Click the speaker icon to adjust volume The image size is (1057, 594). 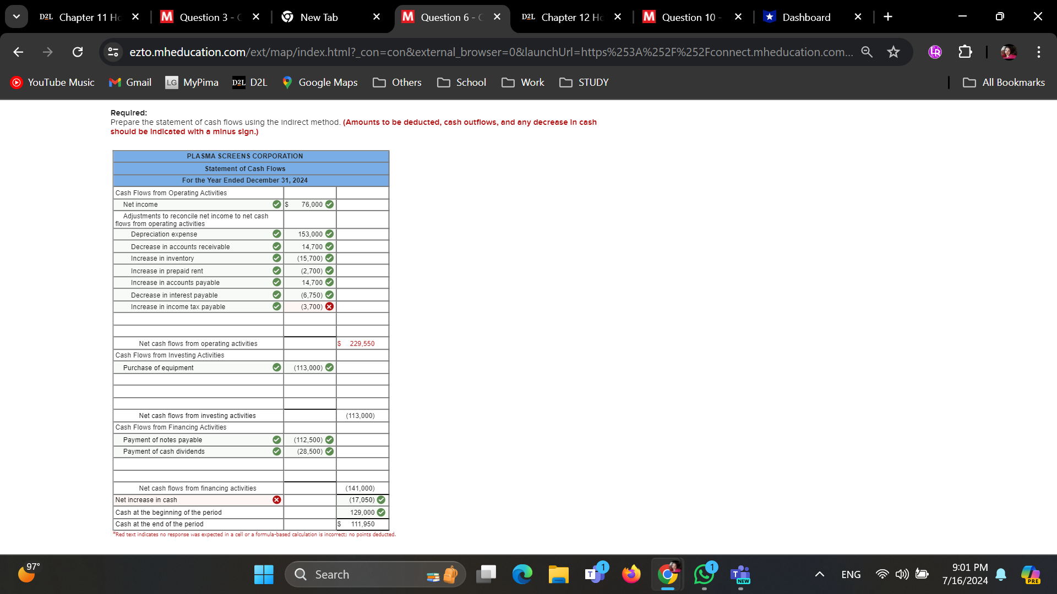tap(901, 574)
